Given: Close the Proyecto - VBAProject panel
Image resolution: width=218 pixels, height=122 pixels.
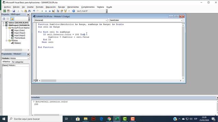Looking at the screenshot, I should pos(28,15).
